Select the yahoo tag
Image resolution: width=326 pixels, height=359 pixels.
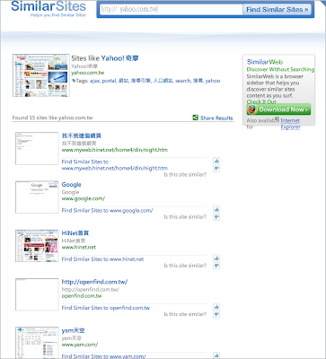(213, 81)
